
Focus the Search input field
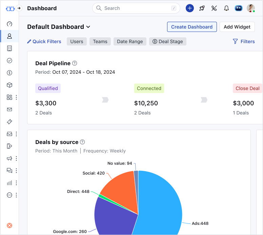pyautogui.click(x=136, y=8)
